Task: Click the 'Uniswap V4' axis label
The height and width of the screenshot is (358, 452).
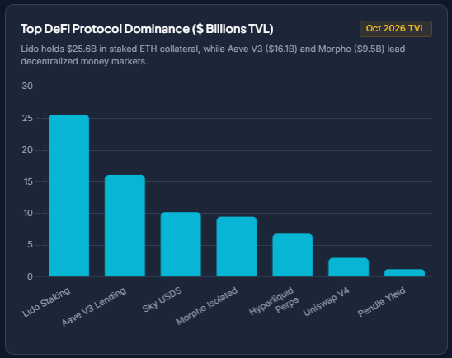Action: (327, 302)
